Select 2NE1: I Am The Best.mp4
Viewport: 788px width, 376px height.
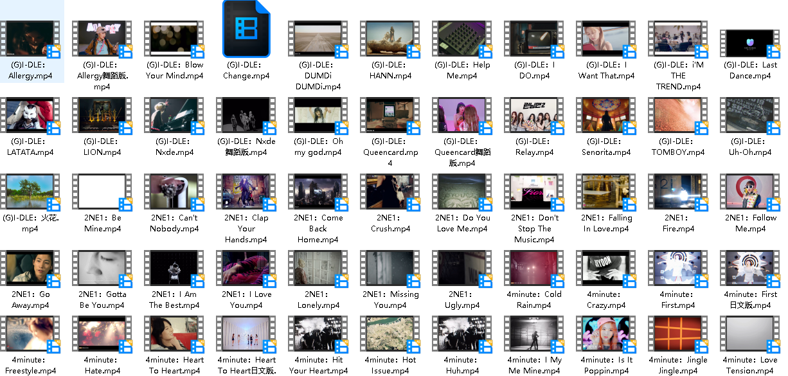[x=174, y=268]
